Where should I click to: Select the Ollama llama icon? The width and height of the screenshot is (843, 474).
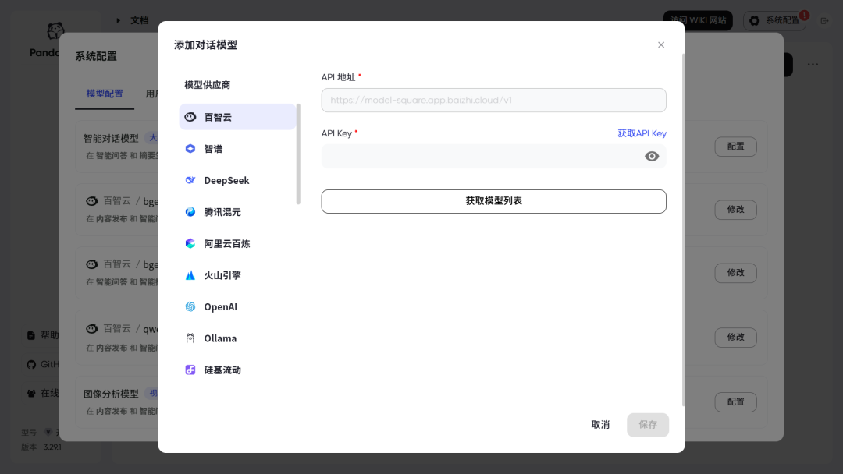coord(190,338)
